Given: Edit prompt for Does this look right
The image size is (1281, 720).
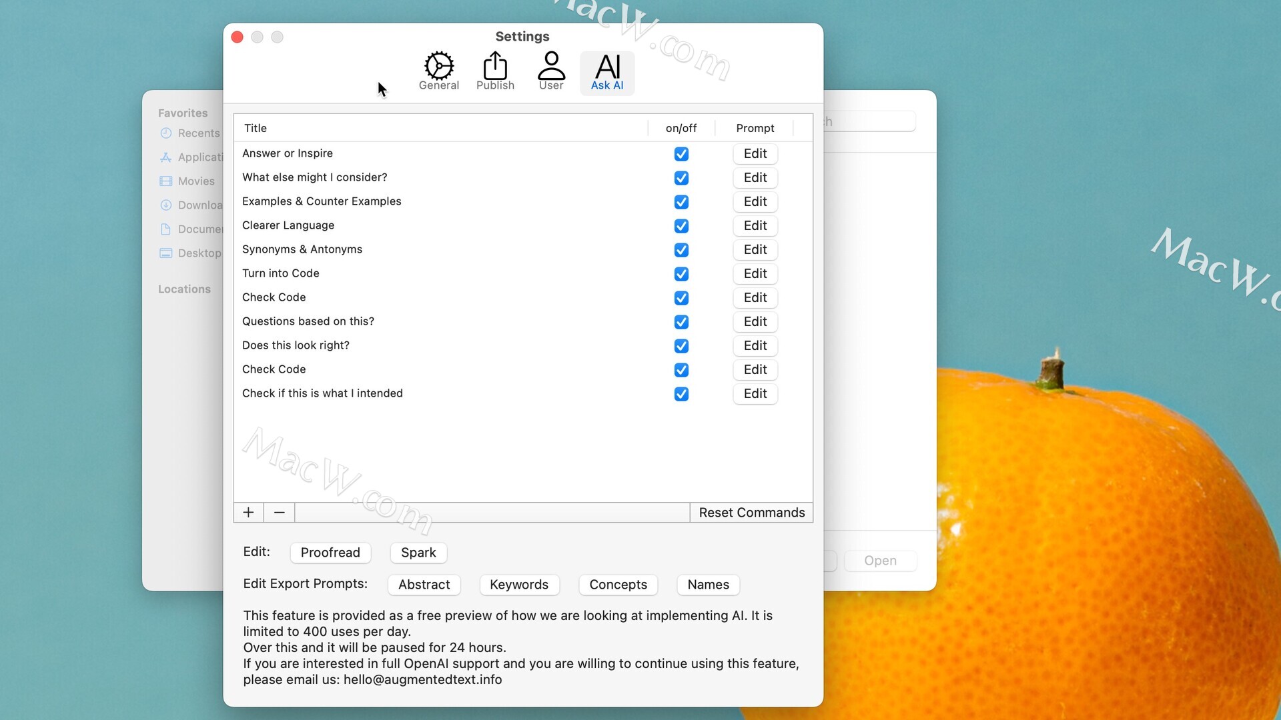Looking at the screenshot, I should pos(755,346).
